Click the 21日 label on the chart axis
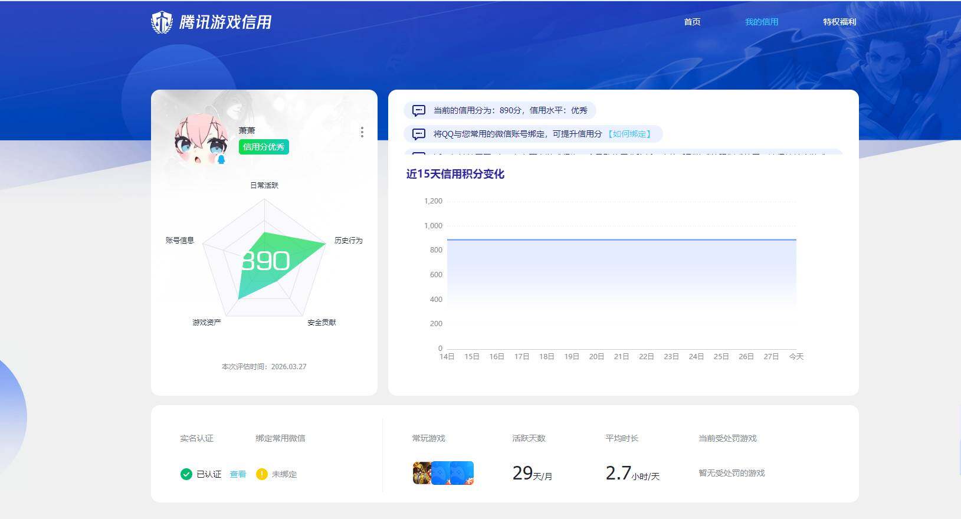This screenshot has height=519, width=961. 621,357
